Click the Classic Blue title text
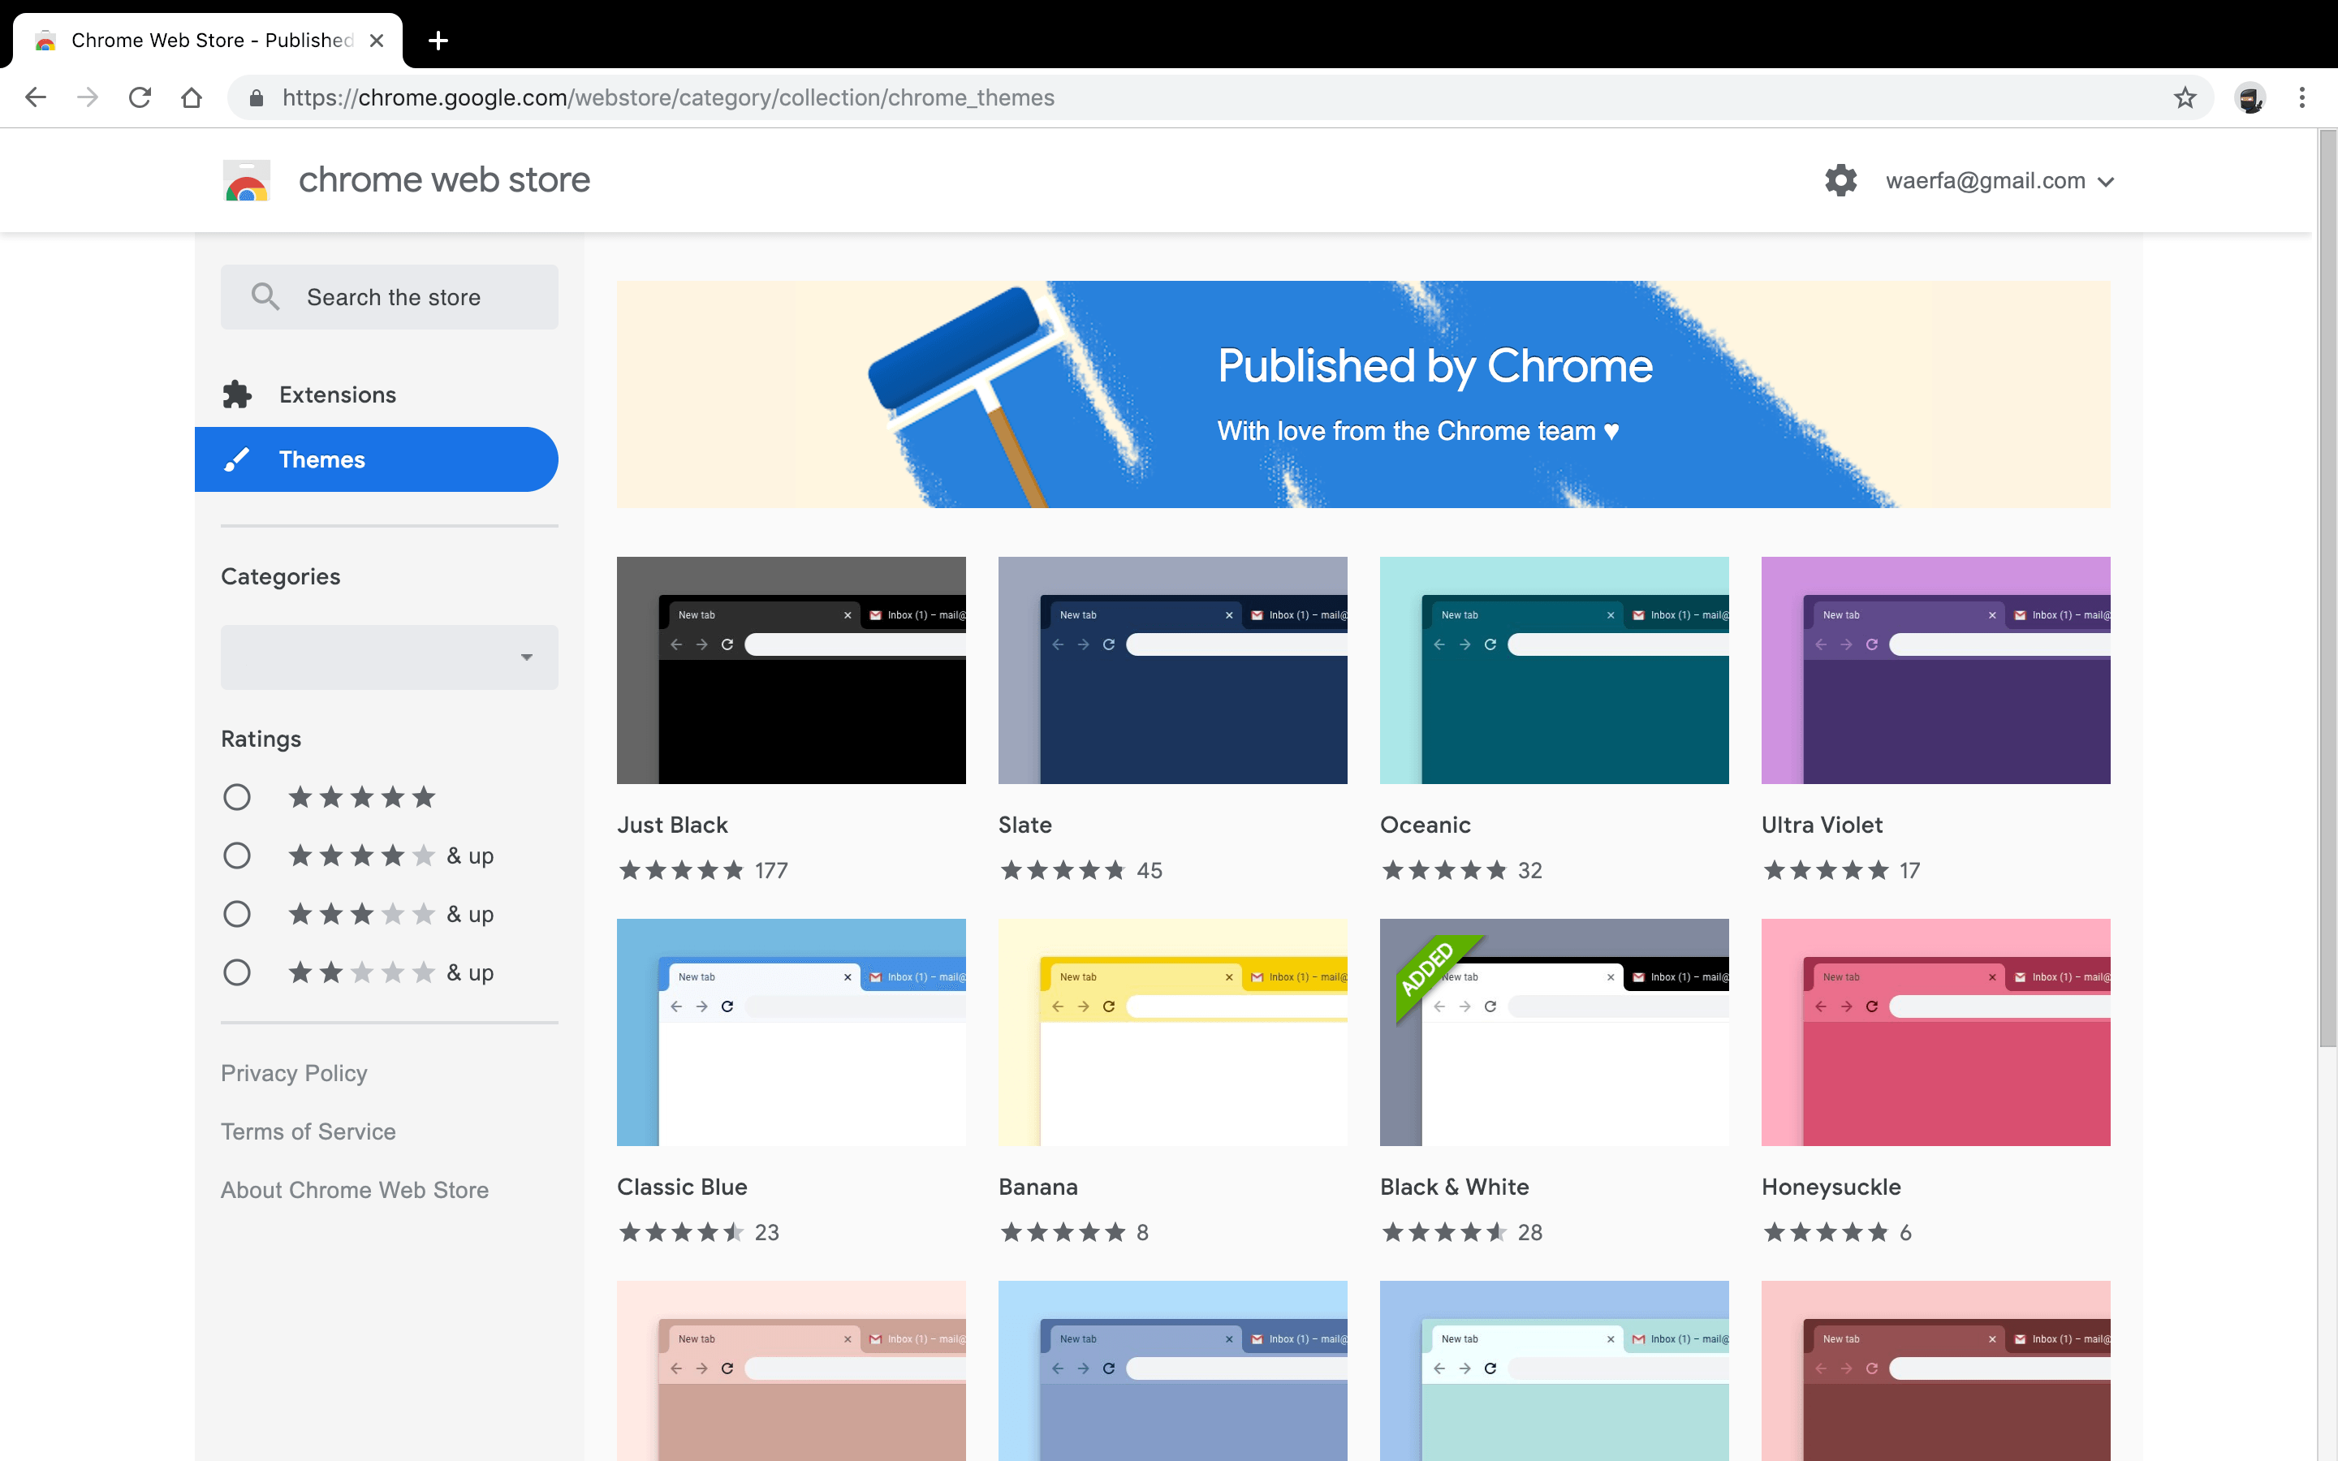This screenshot has width=2338, height=1461. tap(682, 1187)
